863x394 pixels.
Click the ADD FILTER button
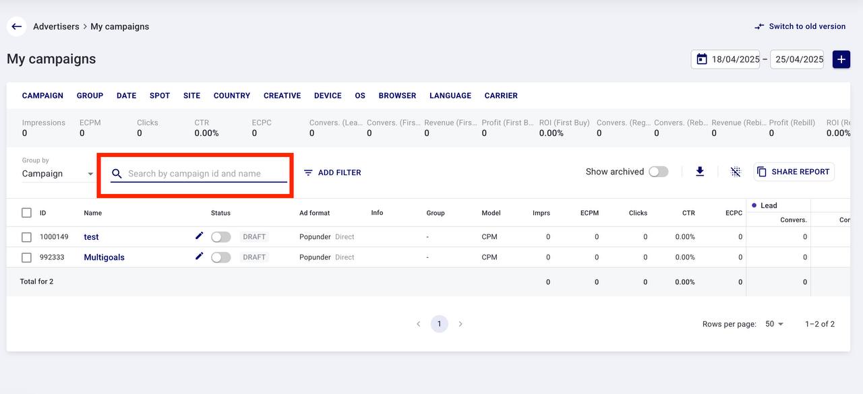coord(332,172)
